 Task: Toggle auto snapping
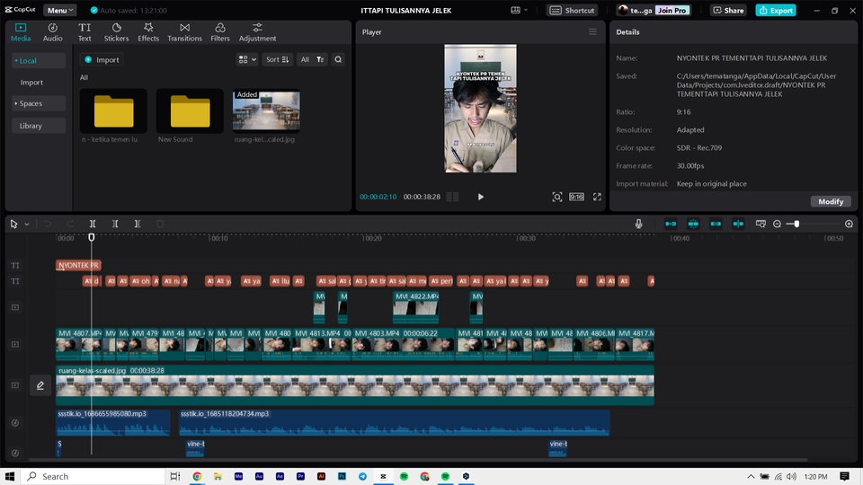click(x=693, y=224)
